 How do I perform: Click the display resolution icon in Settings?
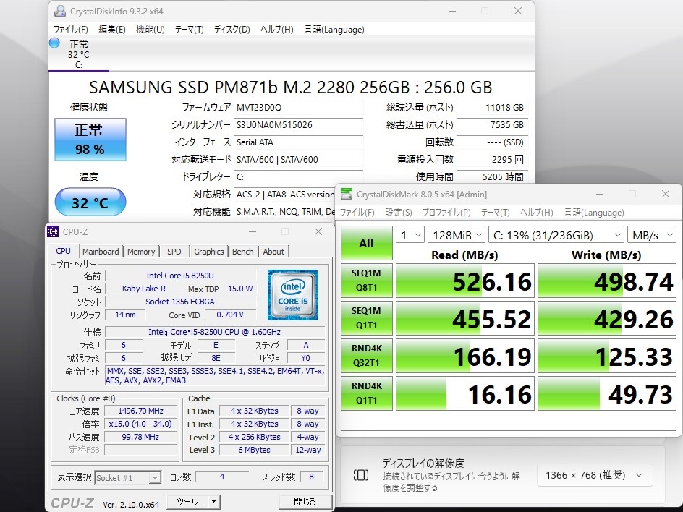pos(360,475)
